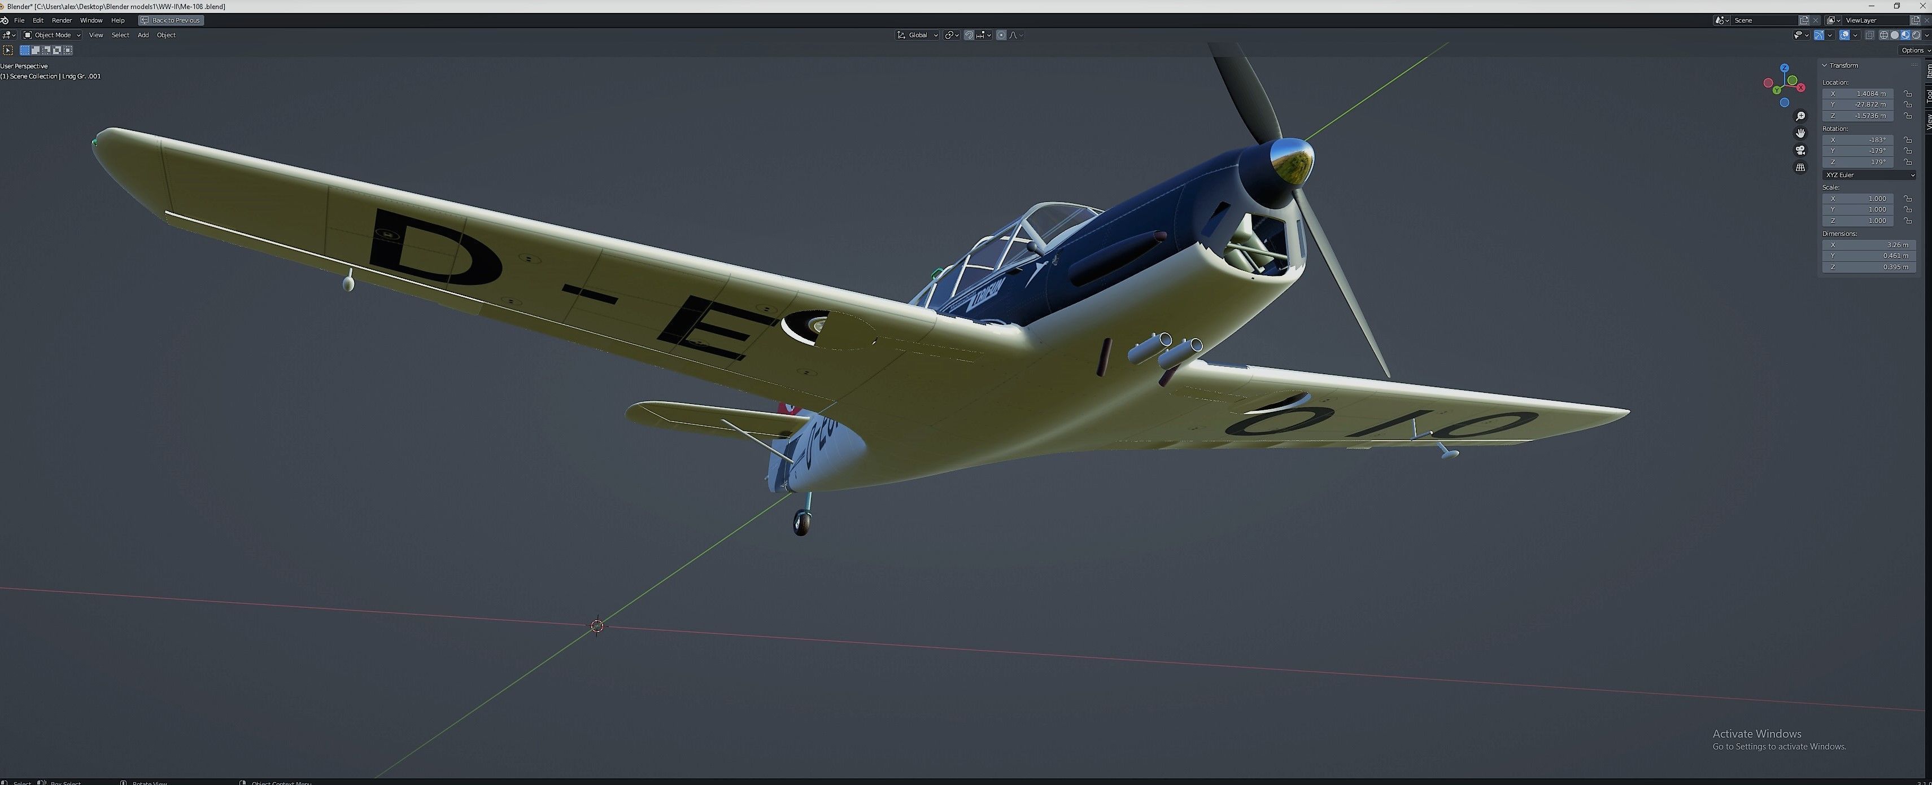Image resolution: width=1932 pixels, height=785 pixels.
Task: Open the Scene browse dropdown icon
Action: coord(1722,20)
